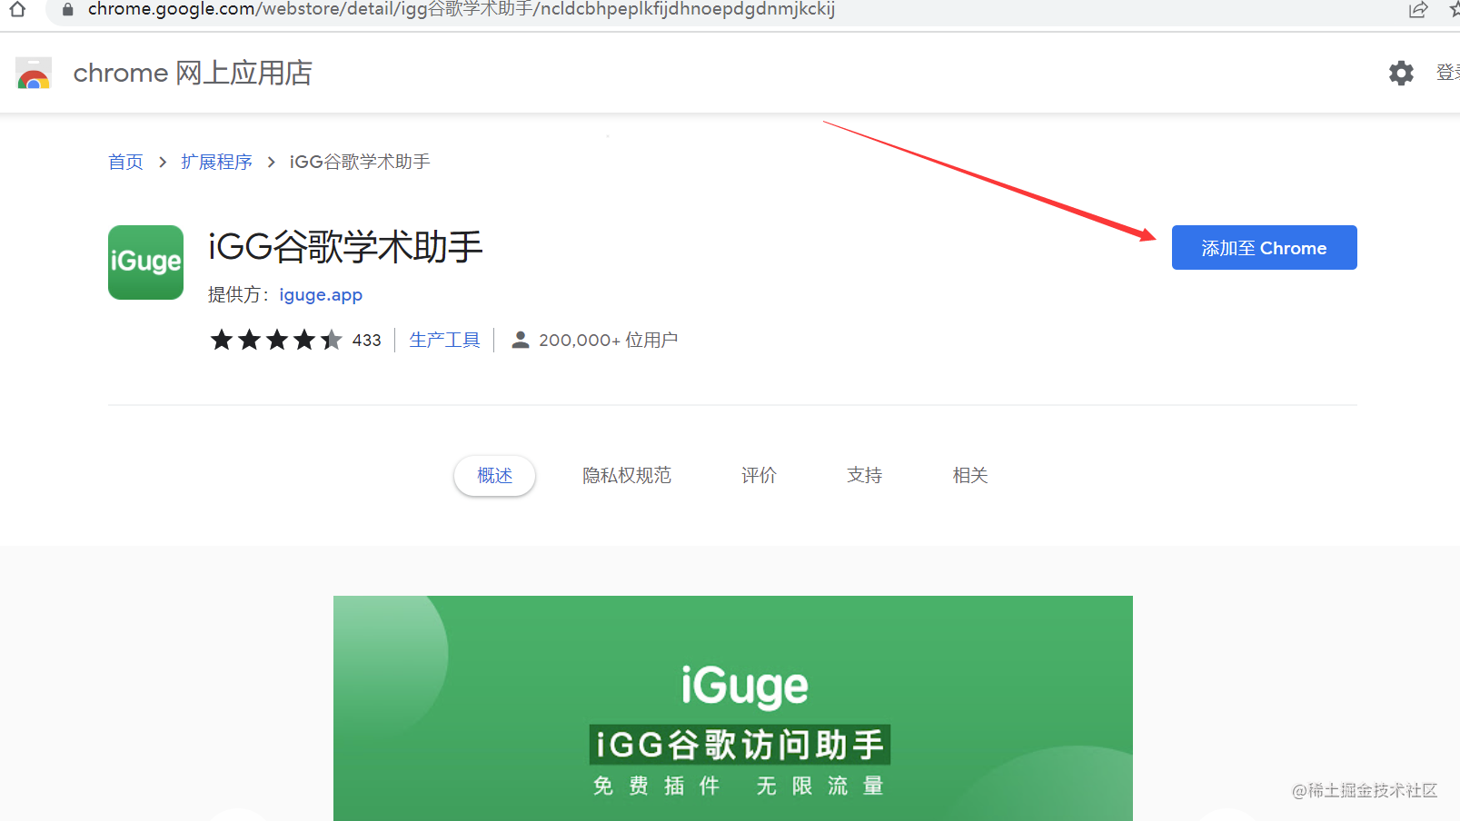Open the settings gear menu

tap(1401, 73)
